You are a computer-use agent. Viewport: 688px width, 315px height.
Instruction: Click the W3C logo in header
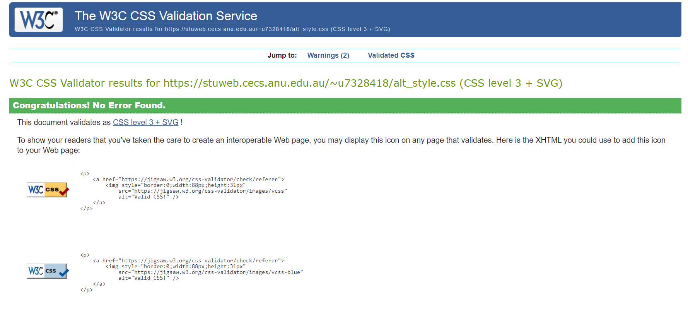point(39,20)
